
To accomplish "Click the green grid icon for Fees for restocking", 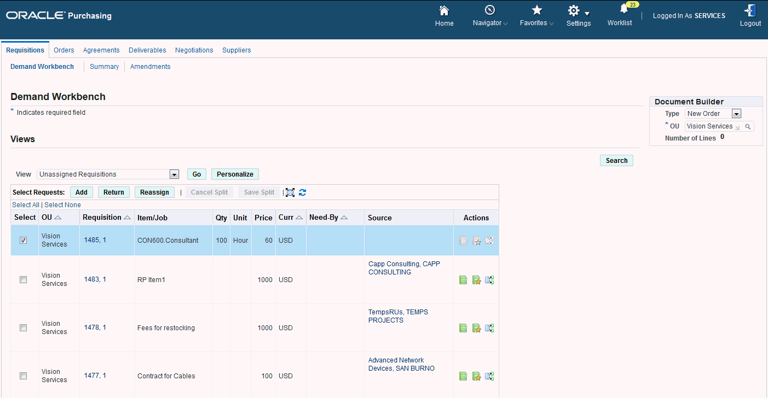I will click(x=463, y=328).
